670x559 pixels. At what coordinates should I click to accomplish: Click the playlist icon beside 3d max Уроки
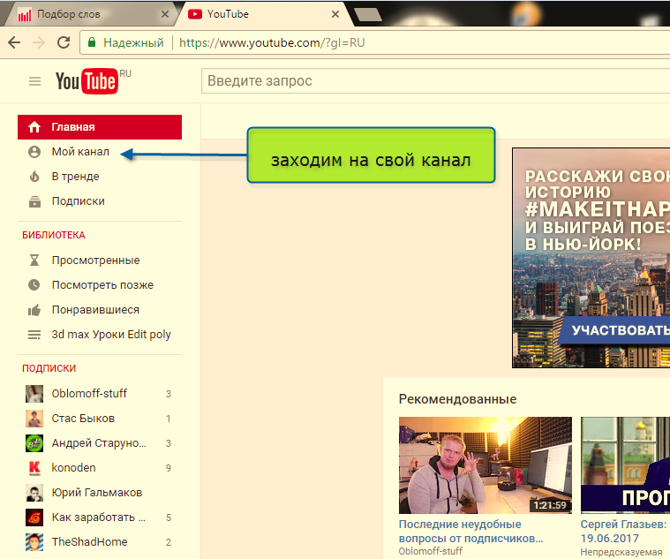[x=34, y=335]
